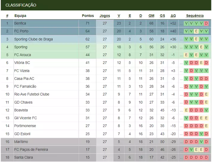
Task: Click the Sequência column header
Action: click(195, 16)
